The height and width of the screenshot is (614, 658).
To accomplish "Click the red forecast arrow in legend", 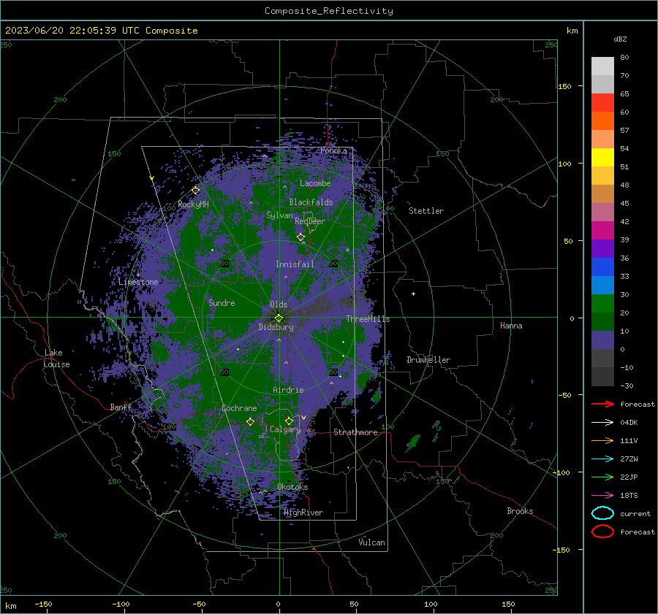I will tap(602, 404).
